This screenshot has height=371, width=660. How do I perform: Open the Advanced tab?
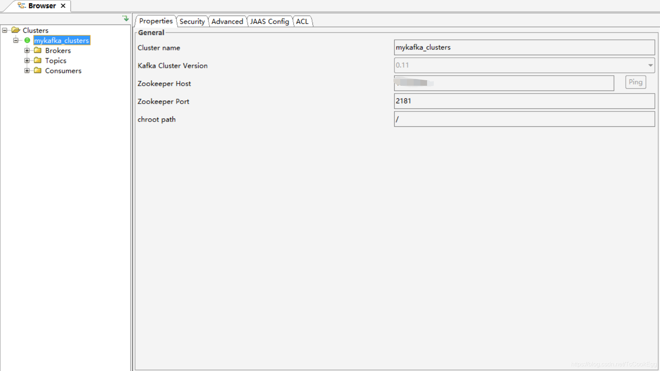tap(227, 21)
